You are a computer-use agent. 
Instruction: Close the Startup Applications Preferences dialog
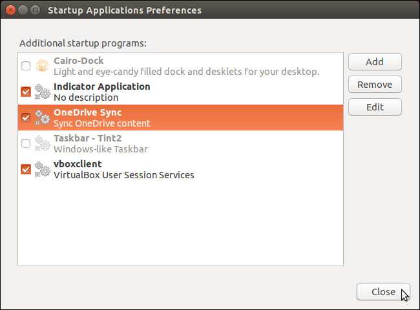coord(383,292)
